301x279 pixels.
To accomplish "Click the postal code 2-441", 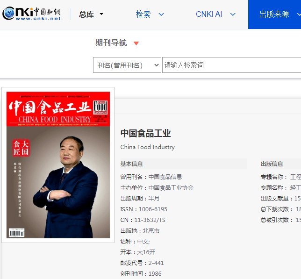I will (156, 263).
